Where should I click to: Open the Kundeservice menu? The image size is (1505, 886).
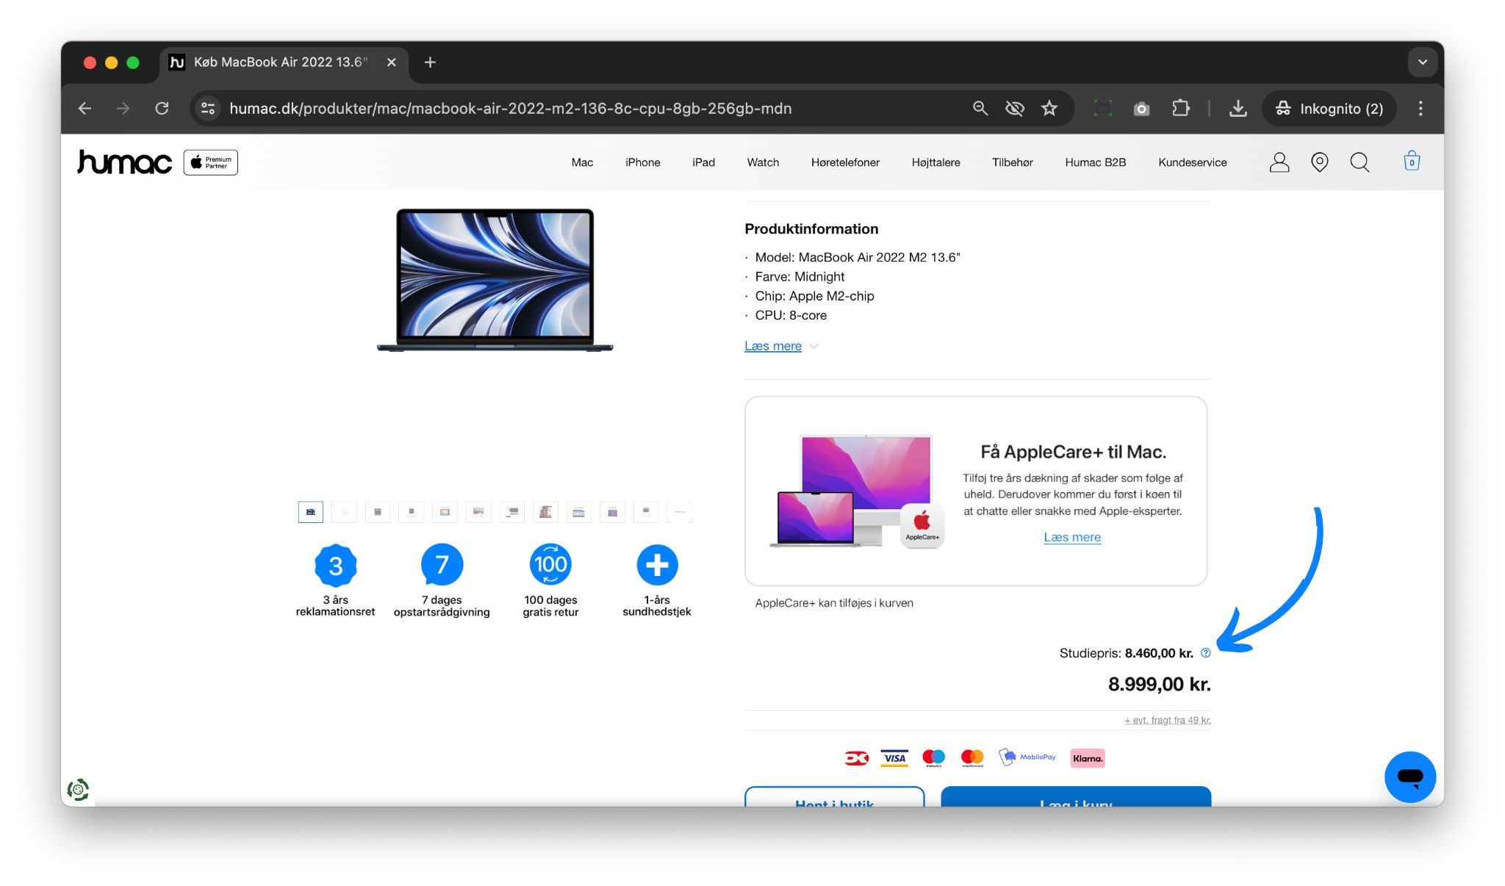pyautogui.click(x=1192, y=162)
